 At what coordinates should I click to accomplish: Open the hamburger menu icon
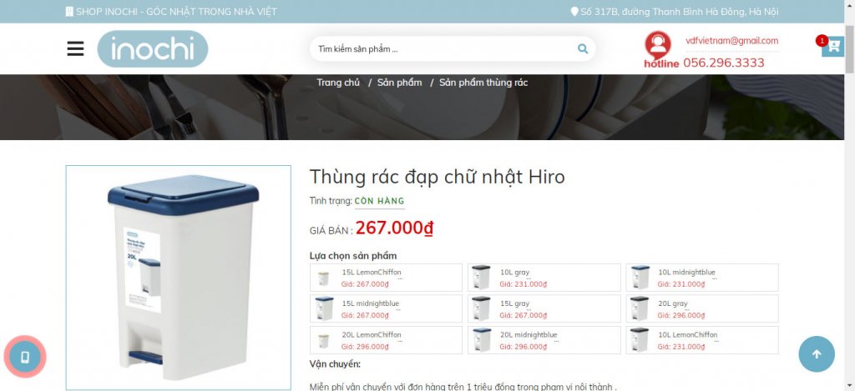point(75,48)
